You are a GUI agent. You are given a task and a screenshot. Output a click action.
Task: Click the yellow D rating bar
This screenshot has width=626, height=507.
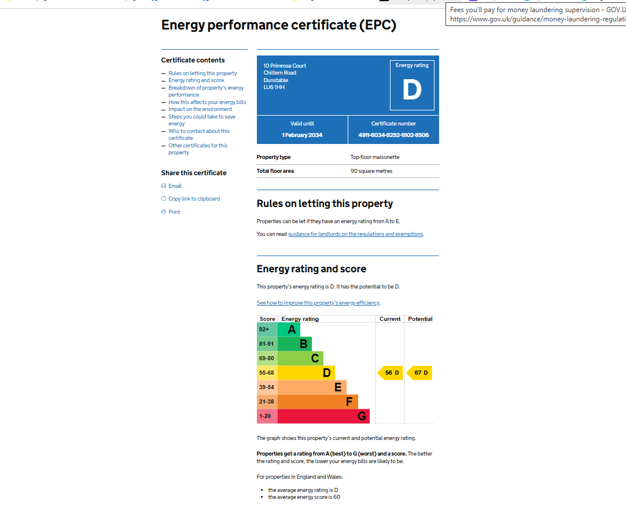pos(306,372)
